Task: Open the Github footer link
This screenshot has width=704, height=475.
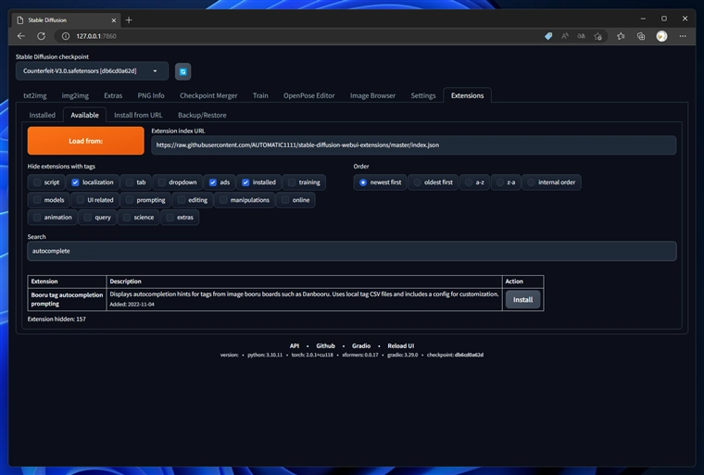Action: click(x=325, y=345)
